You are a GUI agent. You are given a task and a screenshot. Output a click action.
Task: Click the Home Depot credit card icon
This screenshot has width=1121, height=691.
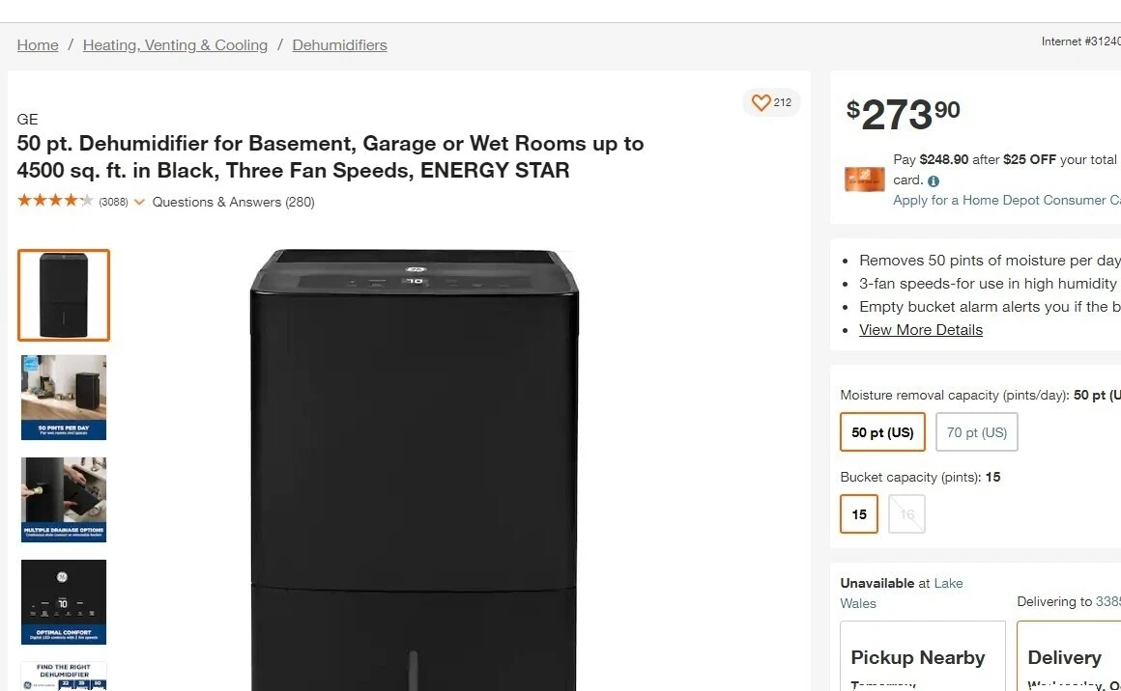pyautogui.click(x=863, y=179)
